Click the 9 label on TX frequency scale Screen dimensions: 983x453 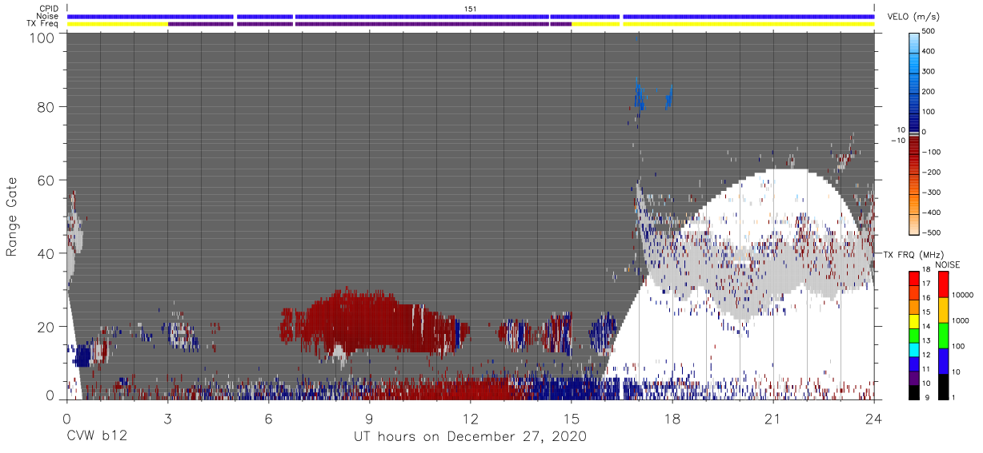coord(929,397)
